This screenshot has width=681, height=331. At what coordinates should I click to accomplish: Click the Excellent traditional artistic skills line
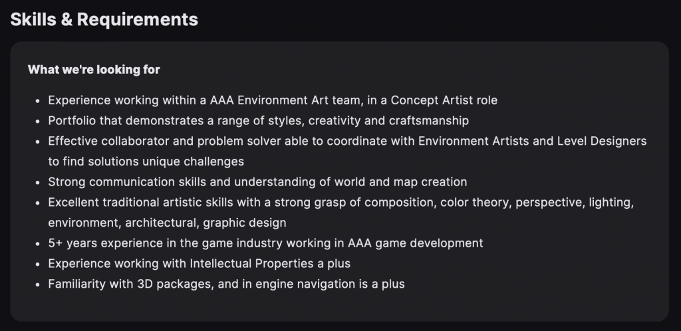(x=341, y=203)
